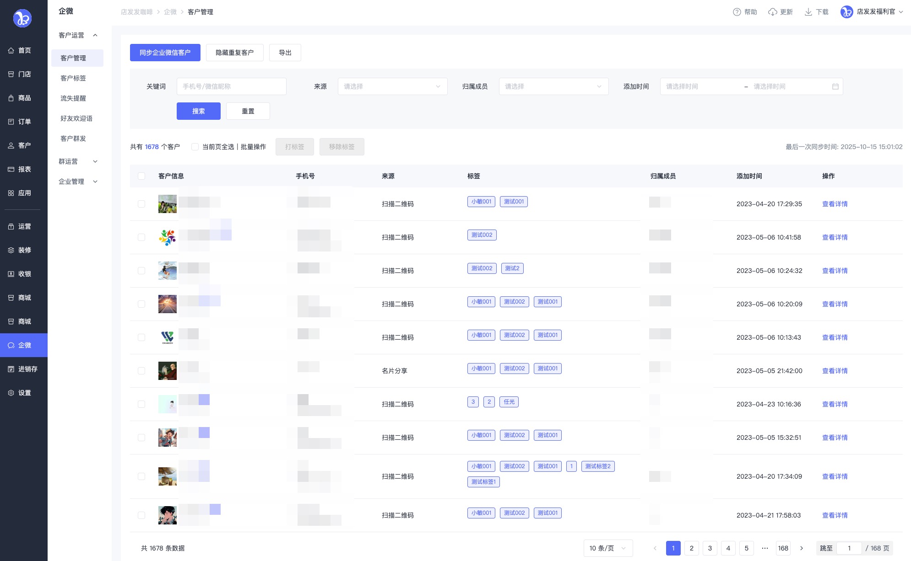Click the keyword search input field

point(231,86)
